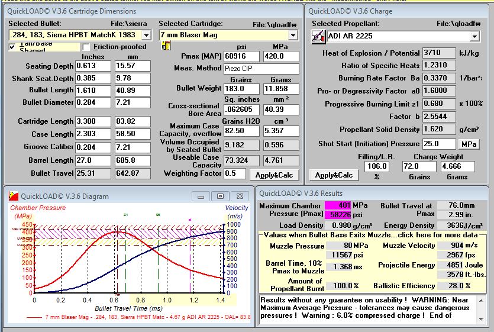Click the Meas. Method Piezo CIP field
This screenshot has height=332, width=494.
point(261,69)
